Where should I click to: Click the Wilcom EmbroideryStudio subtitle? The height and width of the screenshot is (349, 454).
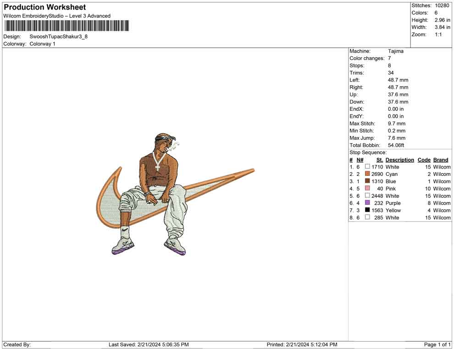(57, 16)
